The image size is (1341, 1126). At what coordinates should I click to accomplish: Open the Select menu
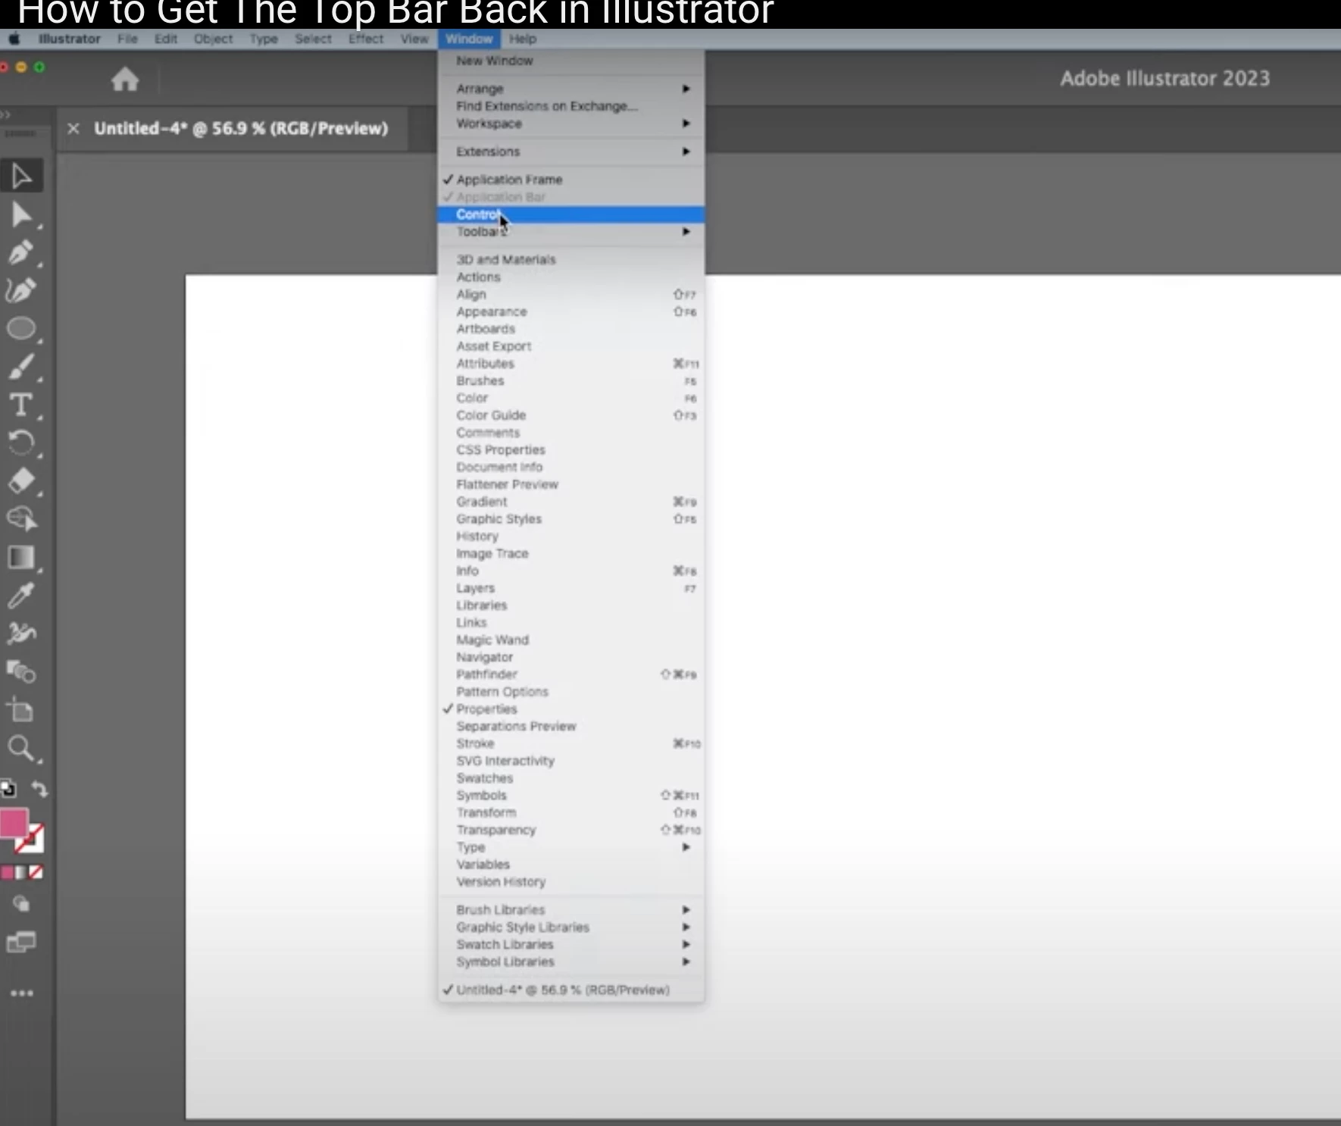[x=313, y=39]
